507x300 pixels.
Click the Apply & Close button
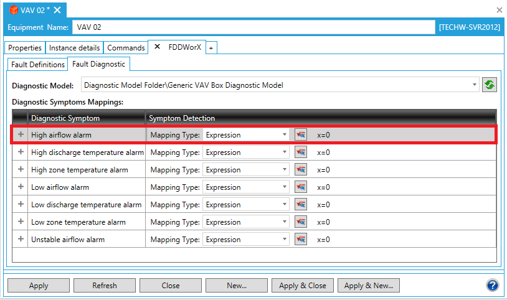(x=303, y=286)
